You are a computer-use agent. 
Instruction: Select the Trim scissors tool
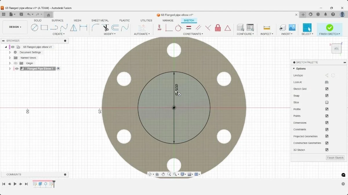tap(106, 28)
